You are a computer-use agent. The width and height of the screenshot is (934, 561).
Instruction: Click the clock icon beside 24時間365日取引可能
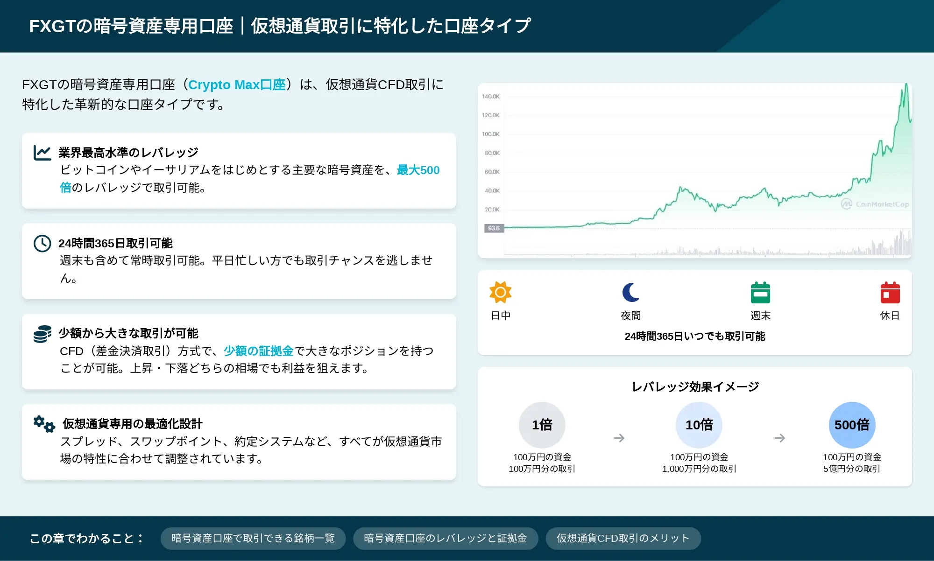[x=42, y=243]
